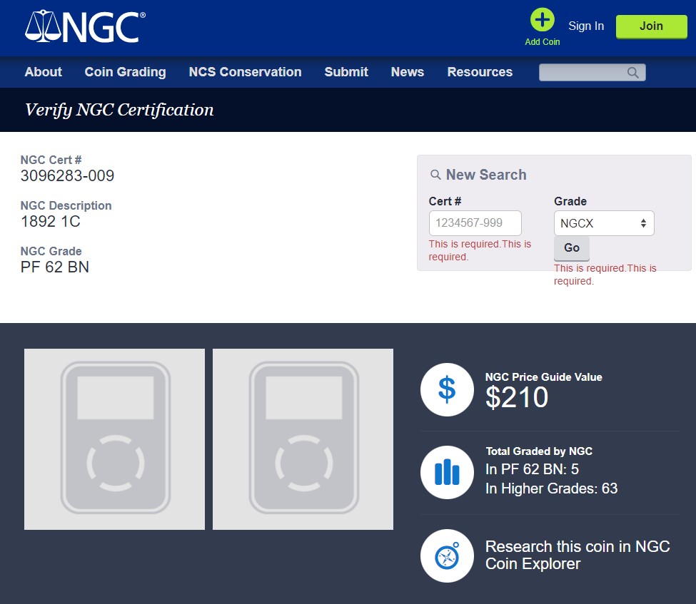Click the Cert # input field
Viewport: 696px width, 604px height.
click(475, 223)
